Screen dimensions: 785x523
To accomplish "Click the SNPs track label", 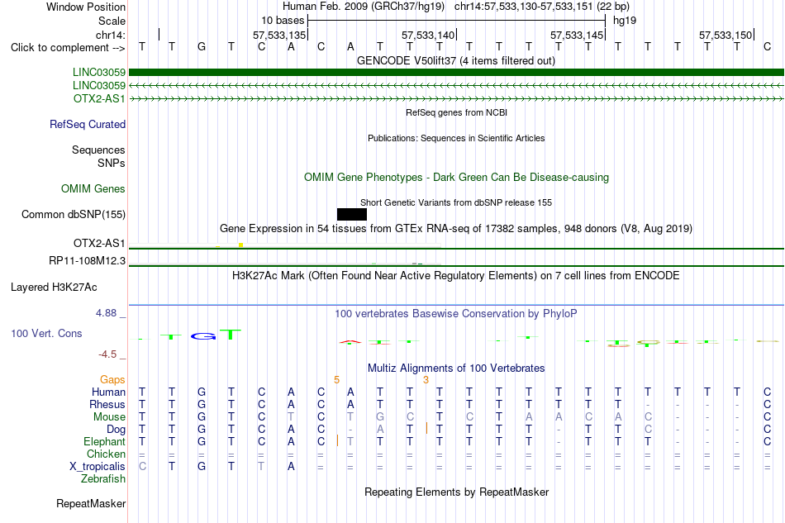I will (x=112, y=163).
